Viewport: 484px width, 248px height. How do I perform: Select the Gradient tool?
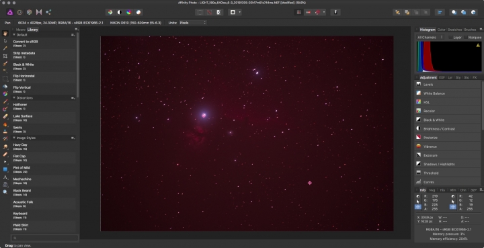5,94
